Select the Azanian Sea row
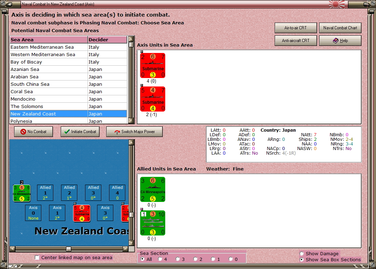Screen dimensions: 376x269 [x=68, y=70]
